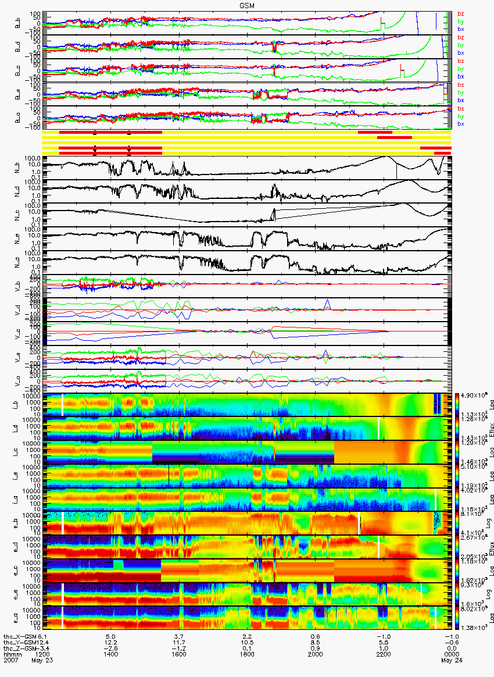This screenshot has height=677, width=494.
Task: Click the V_d velocity axis label
Action: click(17, 310)
